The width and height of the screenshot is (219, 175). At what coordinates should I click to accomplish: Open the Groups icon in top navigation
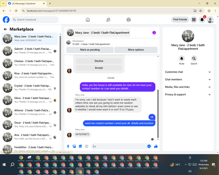(x=129, y=20)
